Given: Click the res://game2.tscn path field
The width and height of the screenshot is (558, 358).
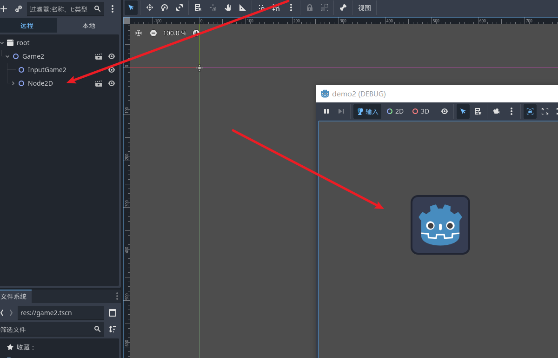Looking at the screenshot, I should pyautogui.click(x=61, y=313).
